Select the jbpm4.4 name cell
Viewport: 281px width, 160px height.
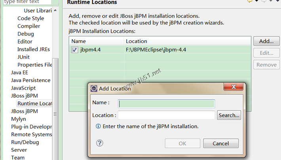pyautogui.click(x=90, y=49)
